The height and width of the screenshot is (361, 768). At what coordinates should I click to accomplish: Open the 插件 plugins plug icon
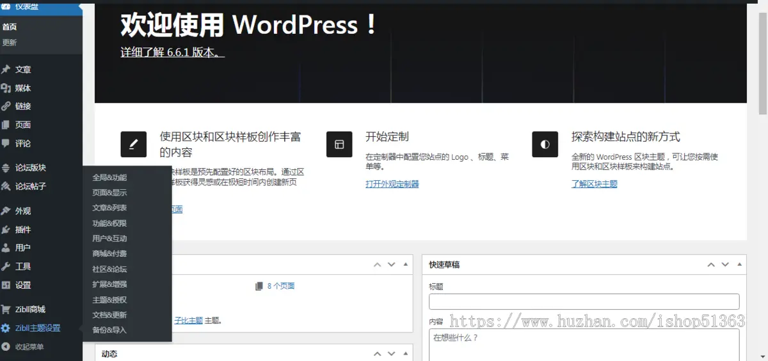click(x=6, y=229)
